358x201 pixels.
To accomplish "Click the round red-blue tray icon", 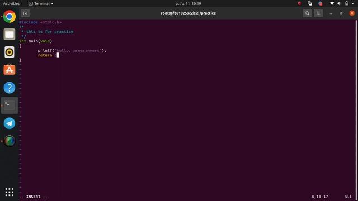I will click(321, 3).
